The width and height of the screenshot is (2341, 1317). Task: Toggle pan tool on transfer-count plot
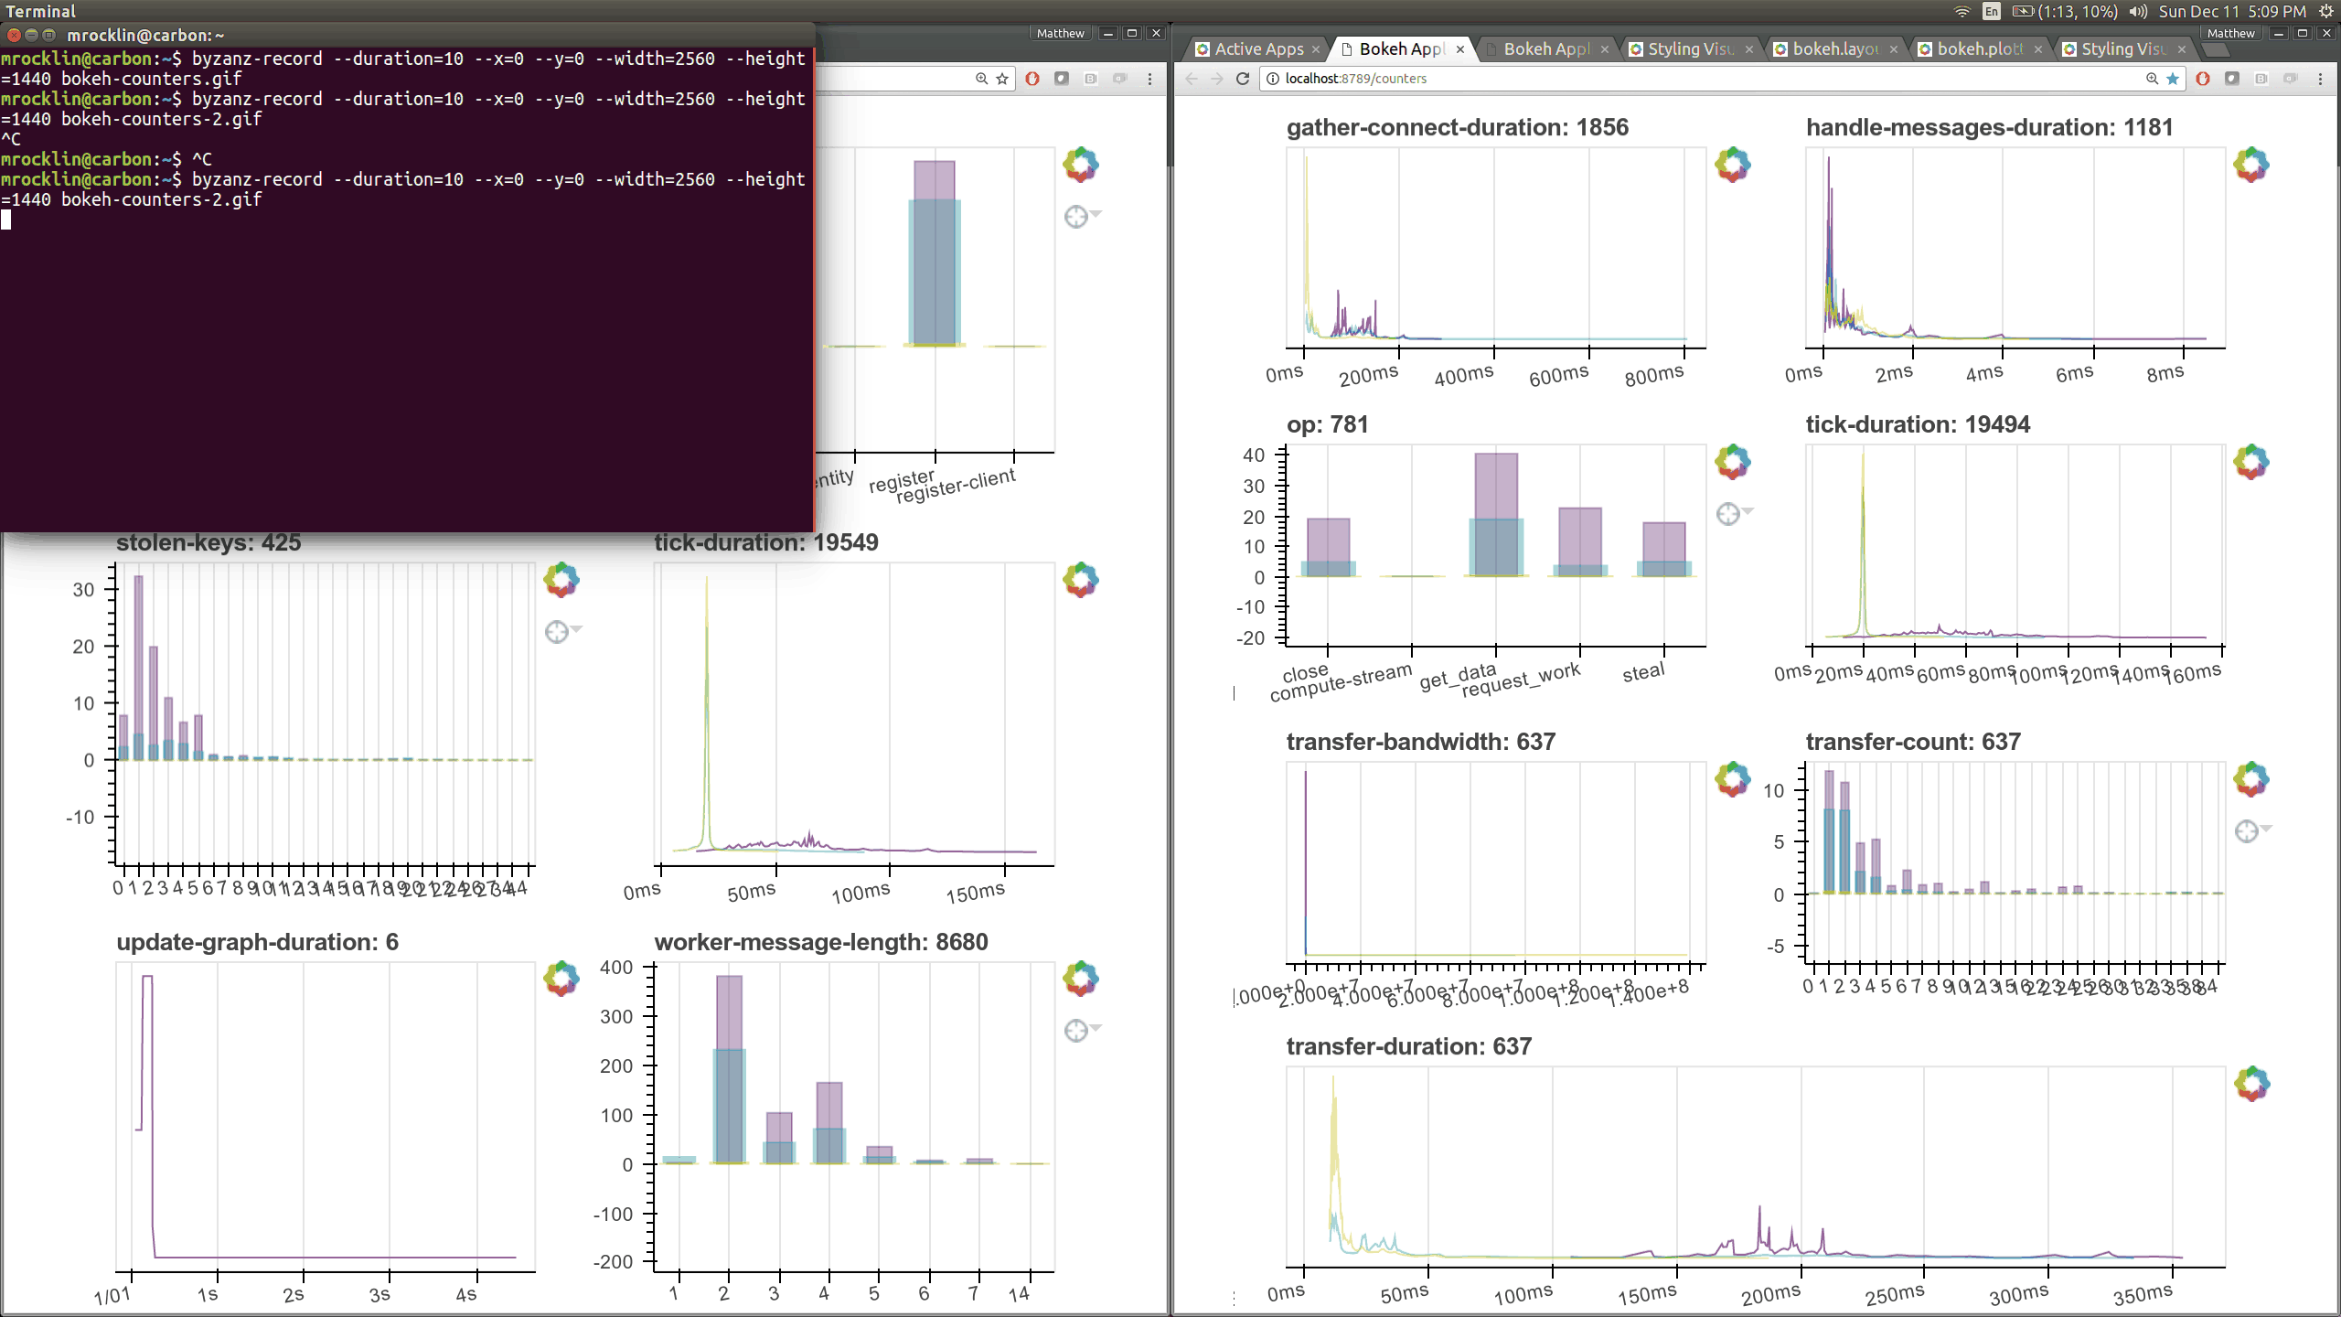click(x=2246, y=831)
